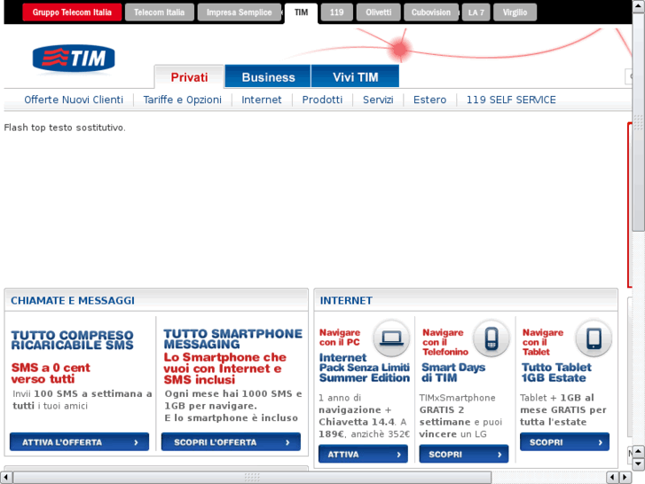Switch to the Business section tab
This screenshot has width=645, height=484.
point(268,77)
